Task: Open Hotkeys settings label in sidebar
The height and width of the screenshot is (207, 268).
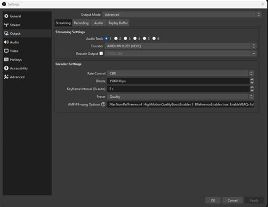Action: coord(16,60)
